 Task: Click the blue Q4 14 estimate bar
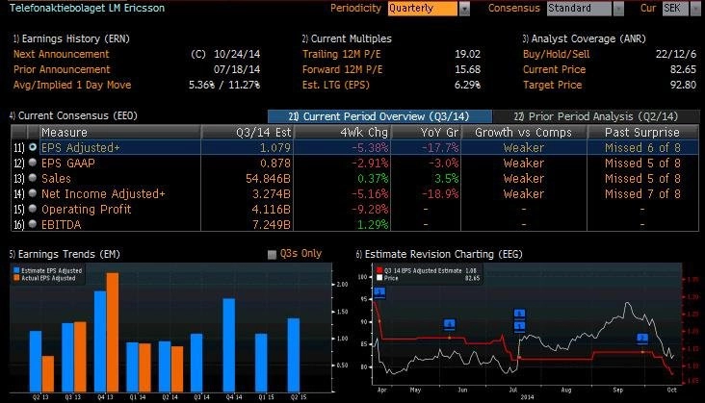coord(229,345)
